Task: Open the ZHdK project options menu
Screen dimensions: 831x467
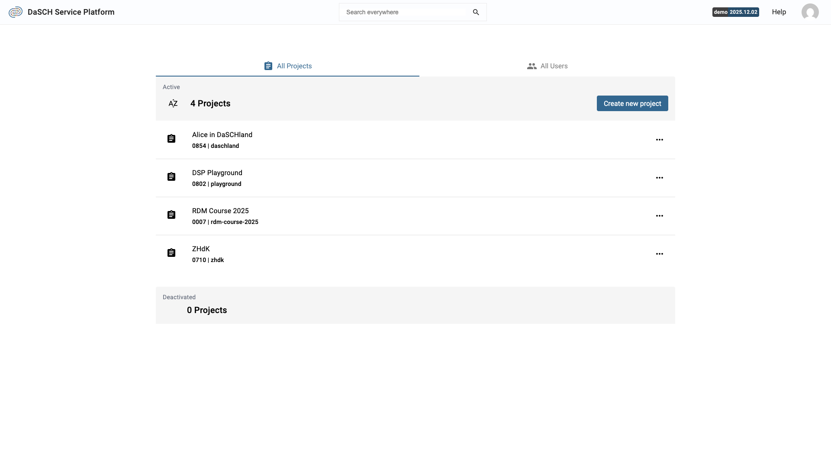Action: 660,254
